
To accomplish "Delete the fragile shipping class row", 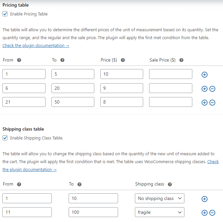I will (x=212, y=213).
